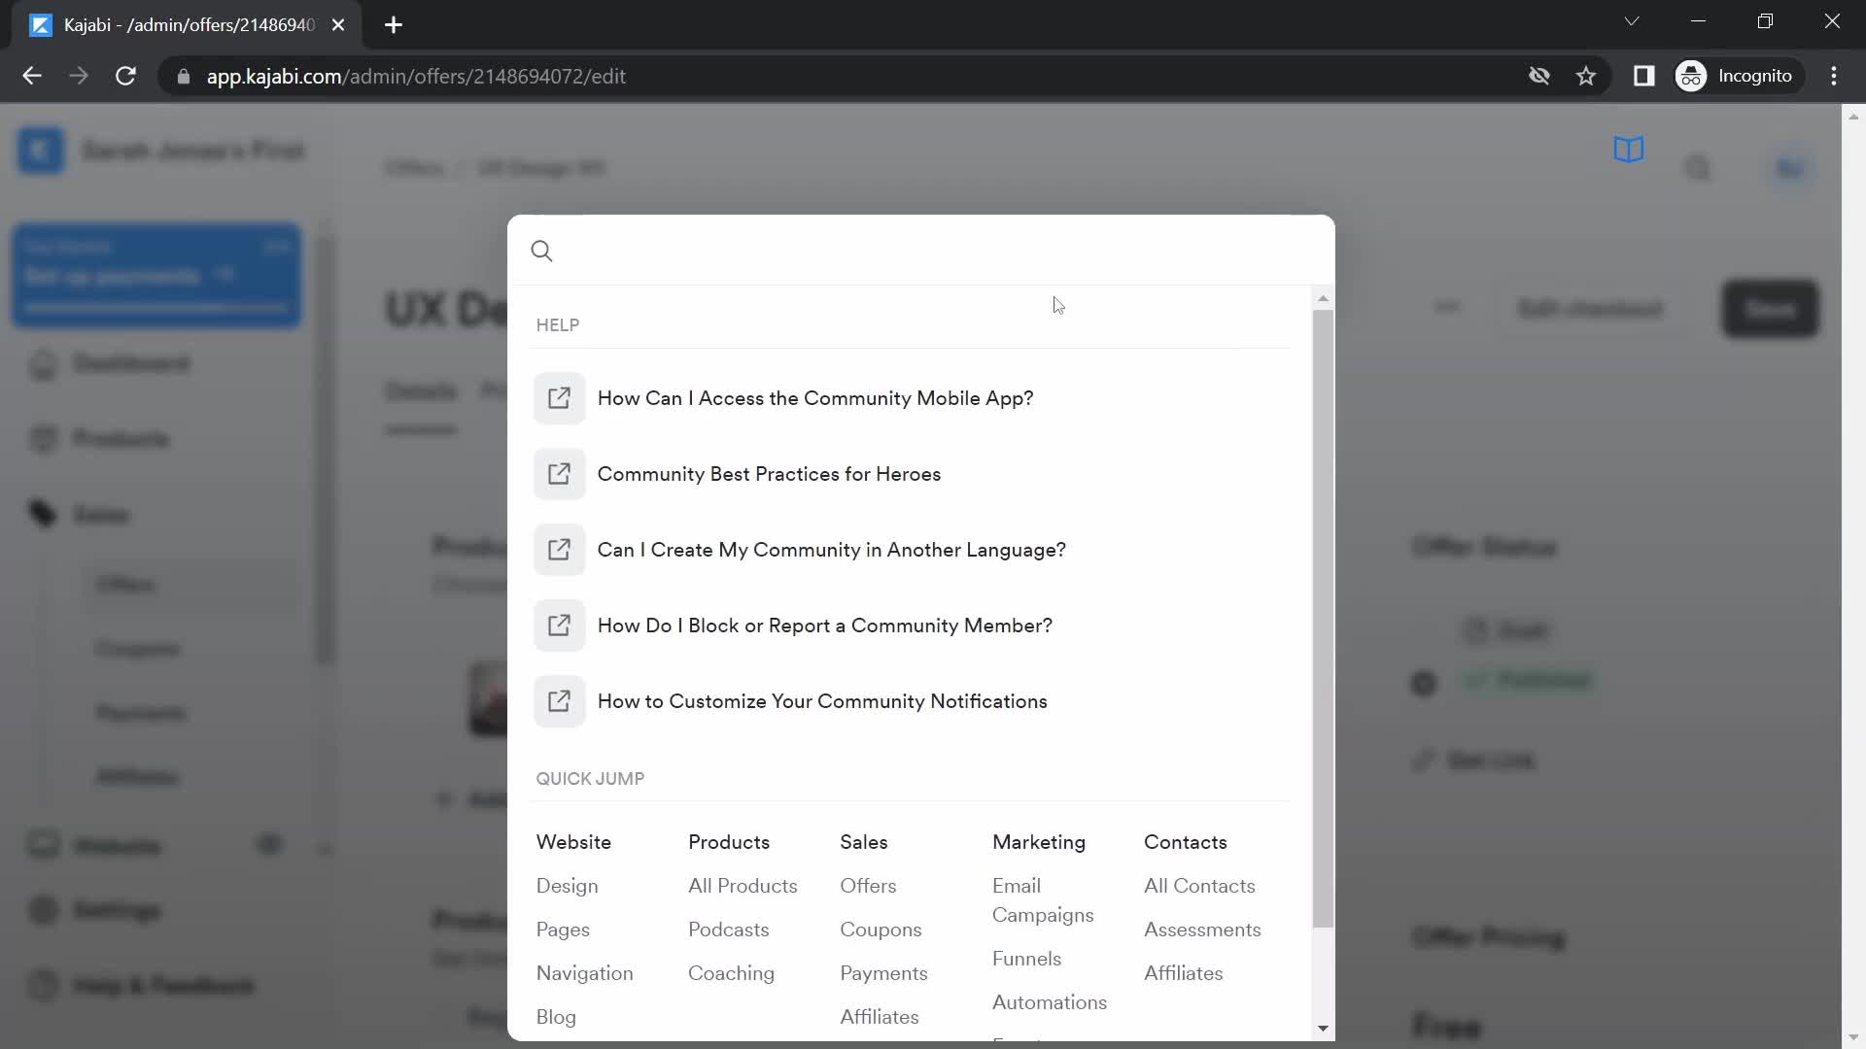Jump to Email Campaigns
1866x1049 pixels.
(1043, 900)
